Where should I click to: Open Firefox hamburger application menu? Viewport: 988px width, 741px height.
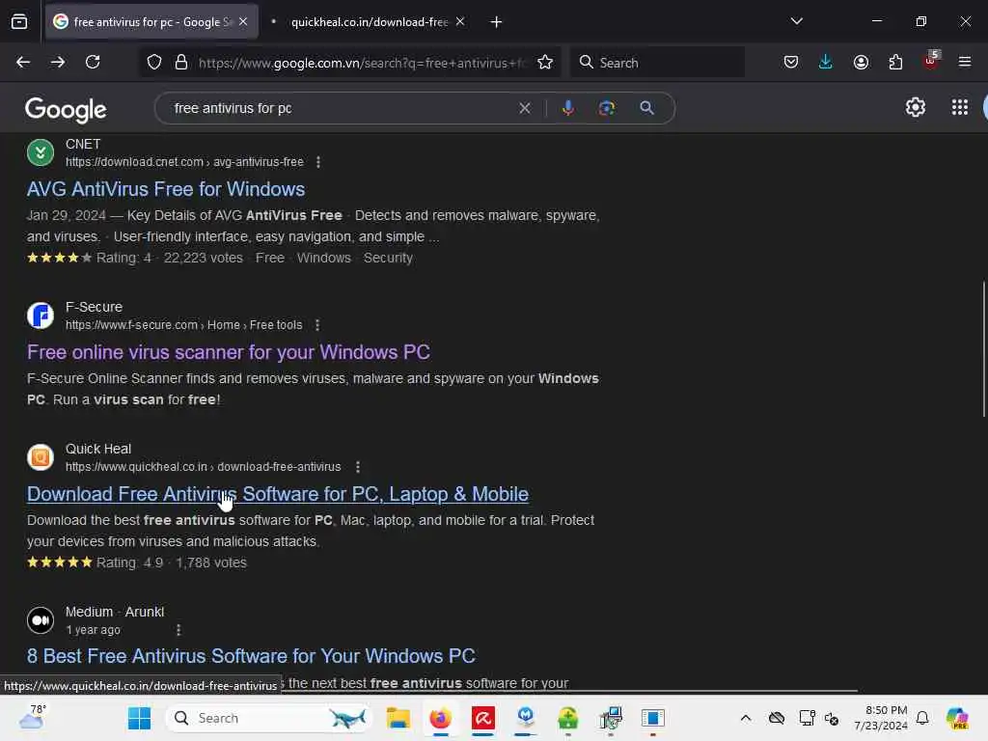coord(965,63)
